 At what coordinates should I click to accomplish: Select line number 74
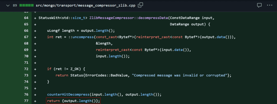[x=26, y=82]
